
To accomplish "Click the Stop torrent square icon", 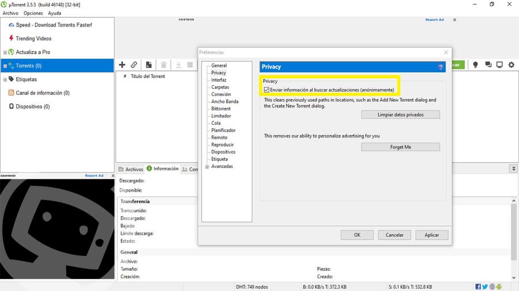I will point(190,64).
